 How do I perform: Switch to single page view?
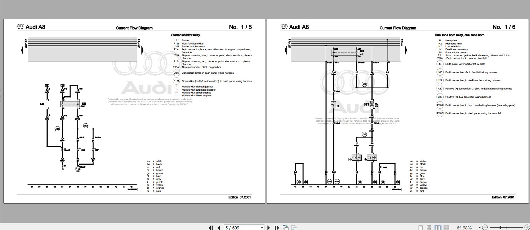[420, 227]
